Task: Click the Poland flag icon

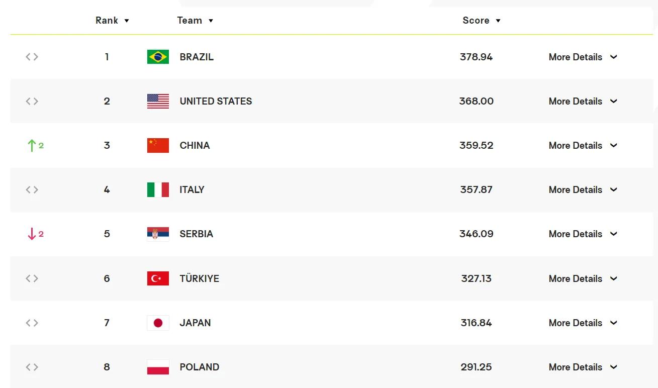Action: tap(158, 367)
